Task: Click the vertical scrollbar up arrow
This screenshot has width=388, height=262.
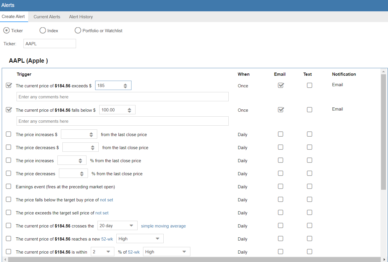Action: coord(383,71)
